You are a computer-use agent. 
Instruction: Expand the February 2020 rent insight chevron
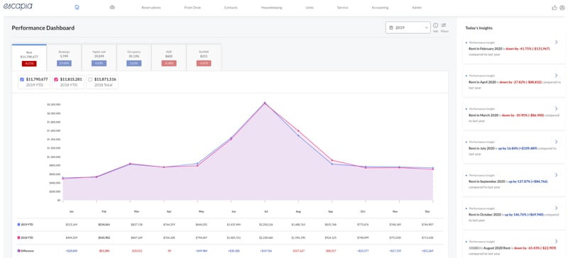tap(556, 43)
